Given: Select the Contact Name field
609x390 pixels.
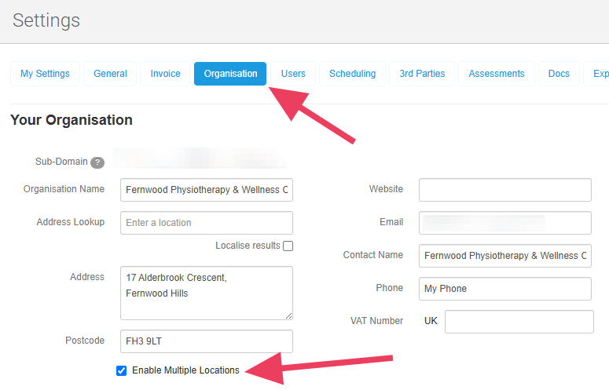Looking at the screenshot, I should [504, 256].
